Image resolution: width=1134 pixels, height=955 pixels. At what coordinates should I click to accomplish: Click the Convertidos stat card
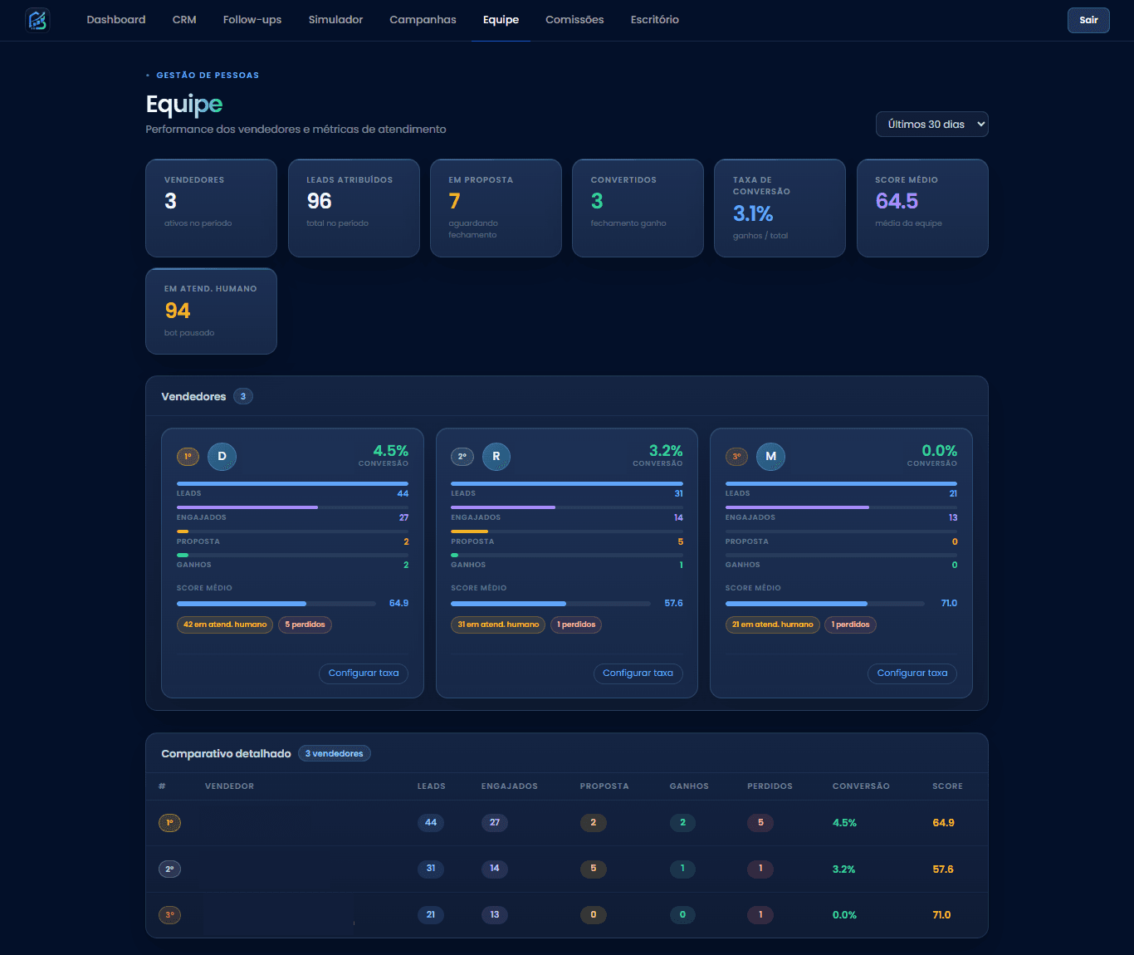click(x=638, y=208)
